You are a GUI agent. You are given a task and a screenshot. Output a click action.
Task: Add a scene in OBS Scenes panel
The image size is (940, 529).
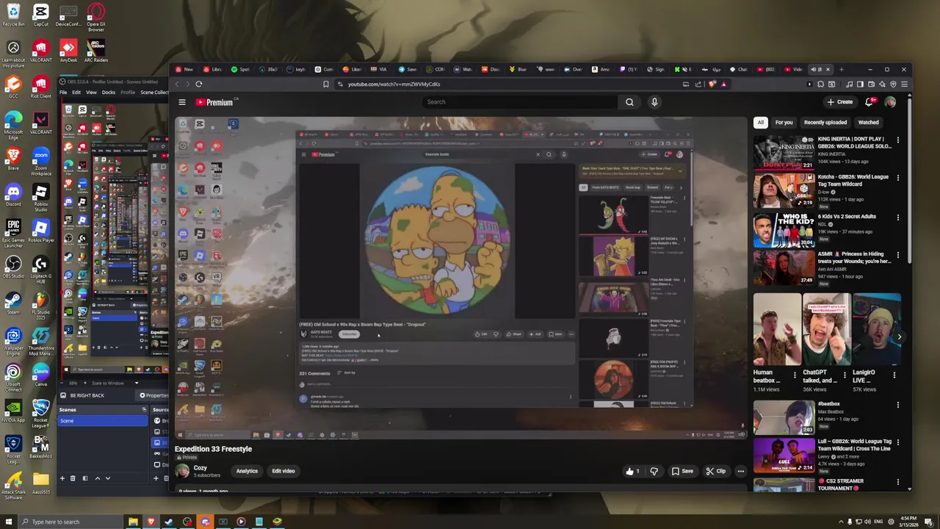pyautogui.click(x=62, y=478)
